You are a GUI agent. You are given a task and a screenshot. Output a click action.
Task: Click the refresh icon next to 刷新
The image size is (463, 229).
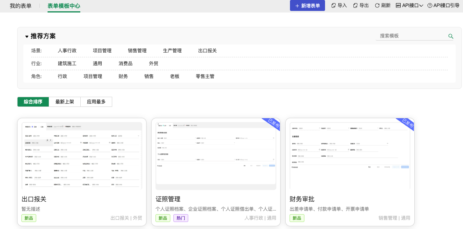click(x=377, y=5)
